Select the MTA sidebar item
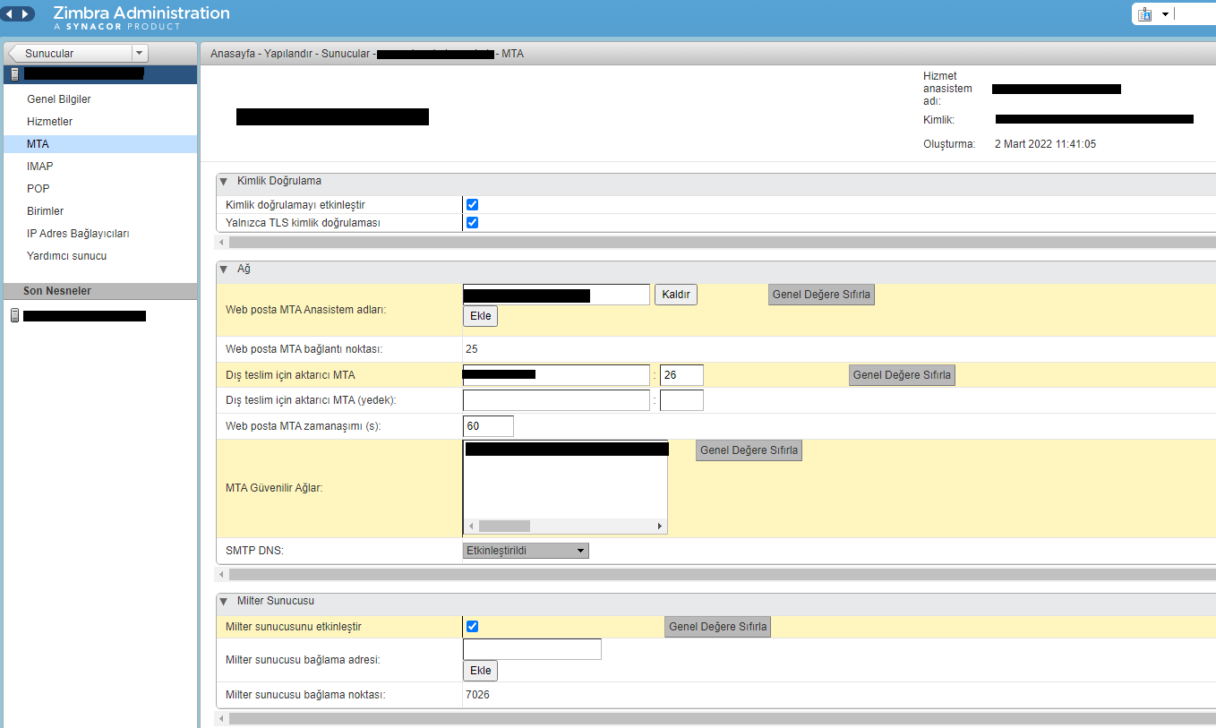This screenshot has width=1216, height=728. (x=99, y=144)
